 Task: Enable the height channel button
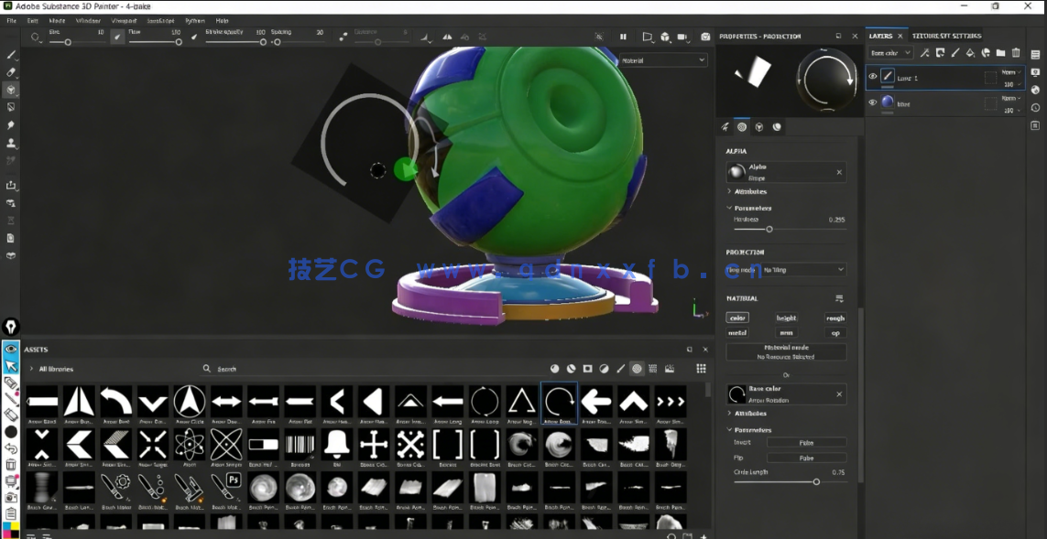[785, 318]
